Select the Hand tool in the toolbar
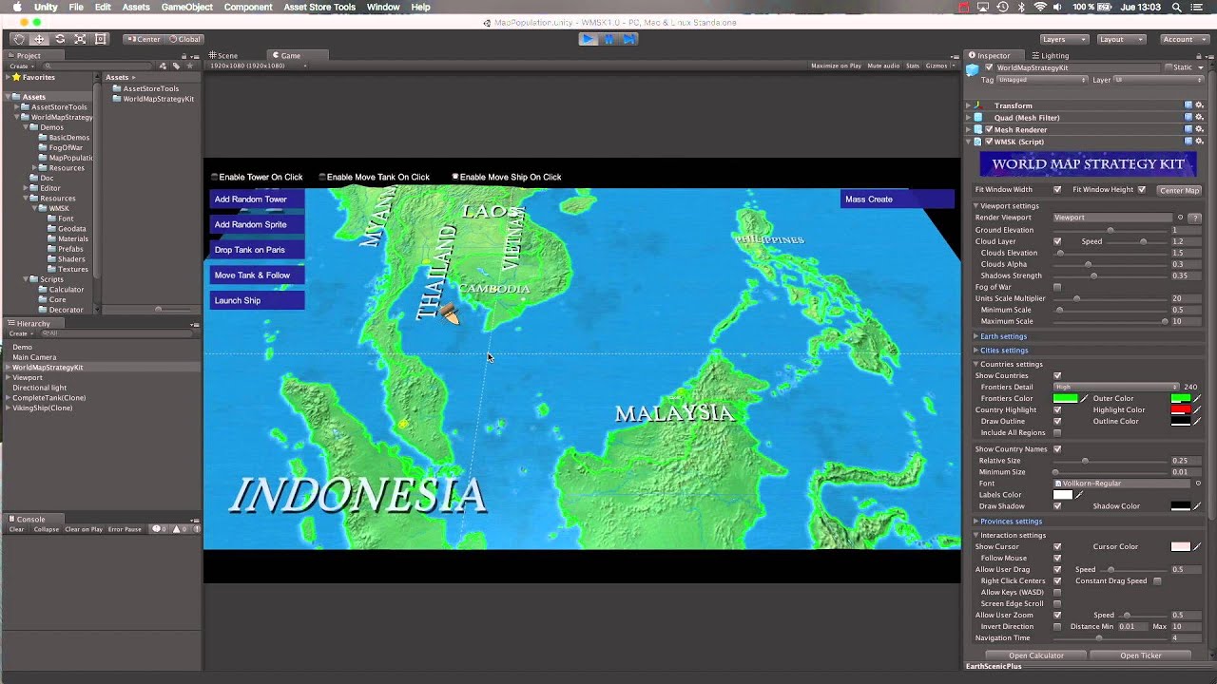This screenshot has width=1217, height=684. click(x=17, y=39)
